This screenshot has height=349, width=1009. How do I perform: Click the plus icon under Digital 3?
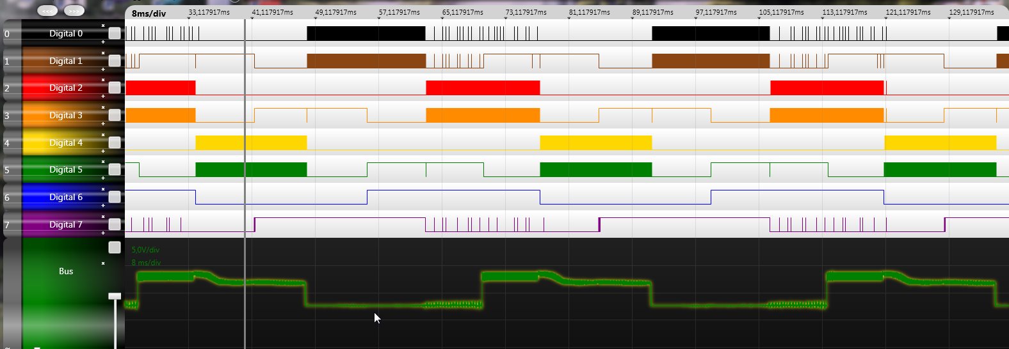tap(103, 123)
